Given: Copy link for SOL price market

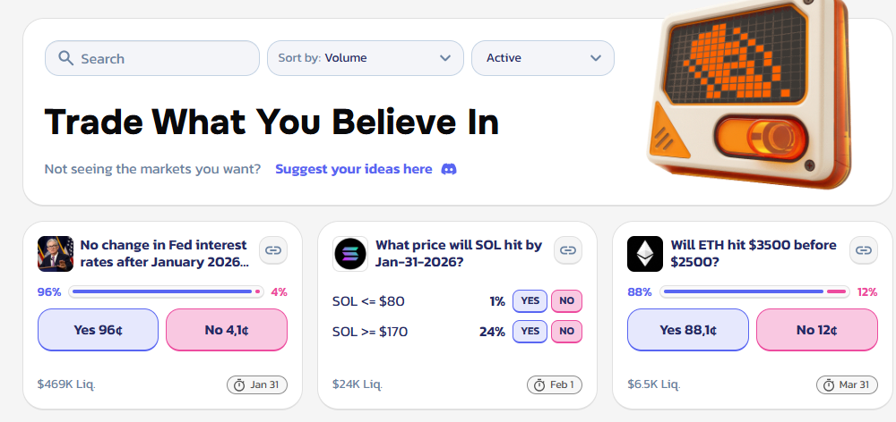Looking at the screenshot, I should pos(567,251).
